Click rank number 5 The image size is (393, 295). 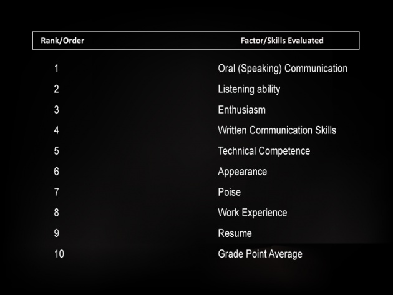point(56,151)
